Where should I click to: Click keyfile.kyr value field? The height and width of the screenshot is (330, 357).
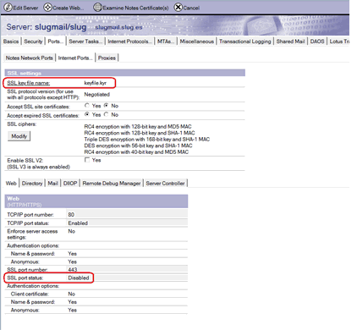(x=96, y=83)
